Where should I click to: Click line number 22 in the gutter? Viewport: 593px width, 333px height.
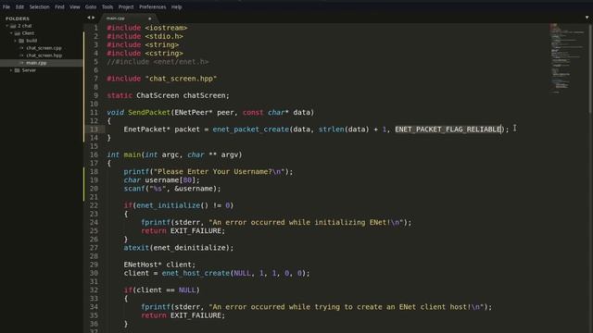click(x=94, y=205)
